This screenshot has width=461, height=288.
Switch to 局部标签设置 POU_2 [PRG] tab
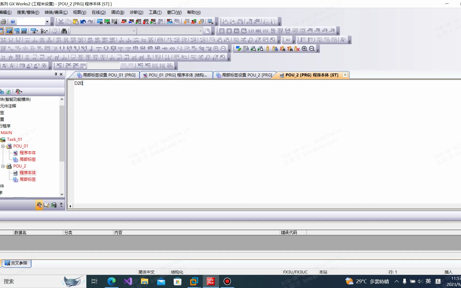tap(244, 75)
